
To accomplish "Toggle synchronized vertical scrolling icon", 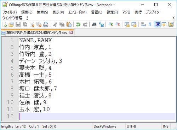I will click(127, 24).
